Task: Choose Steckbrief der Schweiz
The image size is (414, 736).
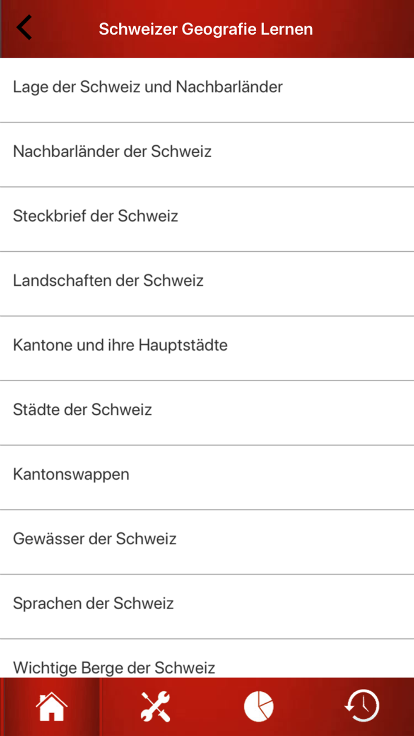Action: (x=207, y=219)
